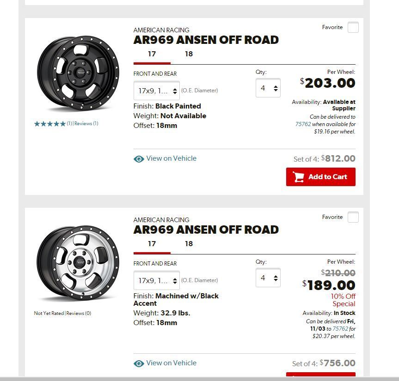Open Reviews (0) link under machined wheel

pyautogui.click(x=79, y=314)
